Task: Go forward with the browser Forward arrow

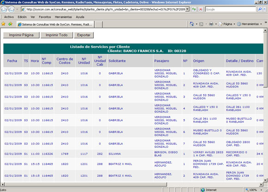Action: (11, 9)
